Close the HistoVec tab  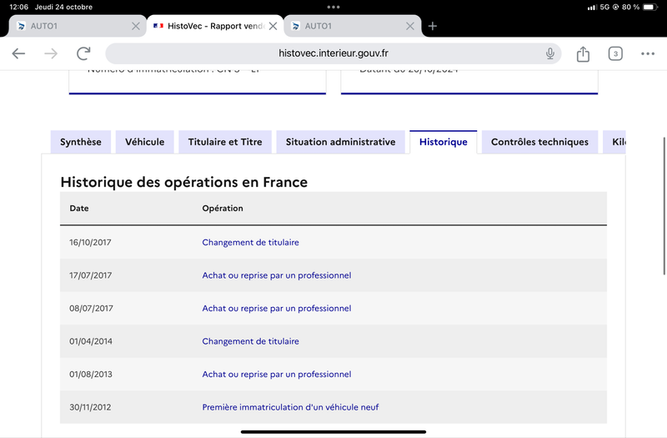273,26
